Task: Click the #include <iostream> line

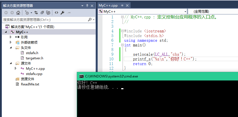Action: pos(145,31)
